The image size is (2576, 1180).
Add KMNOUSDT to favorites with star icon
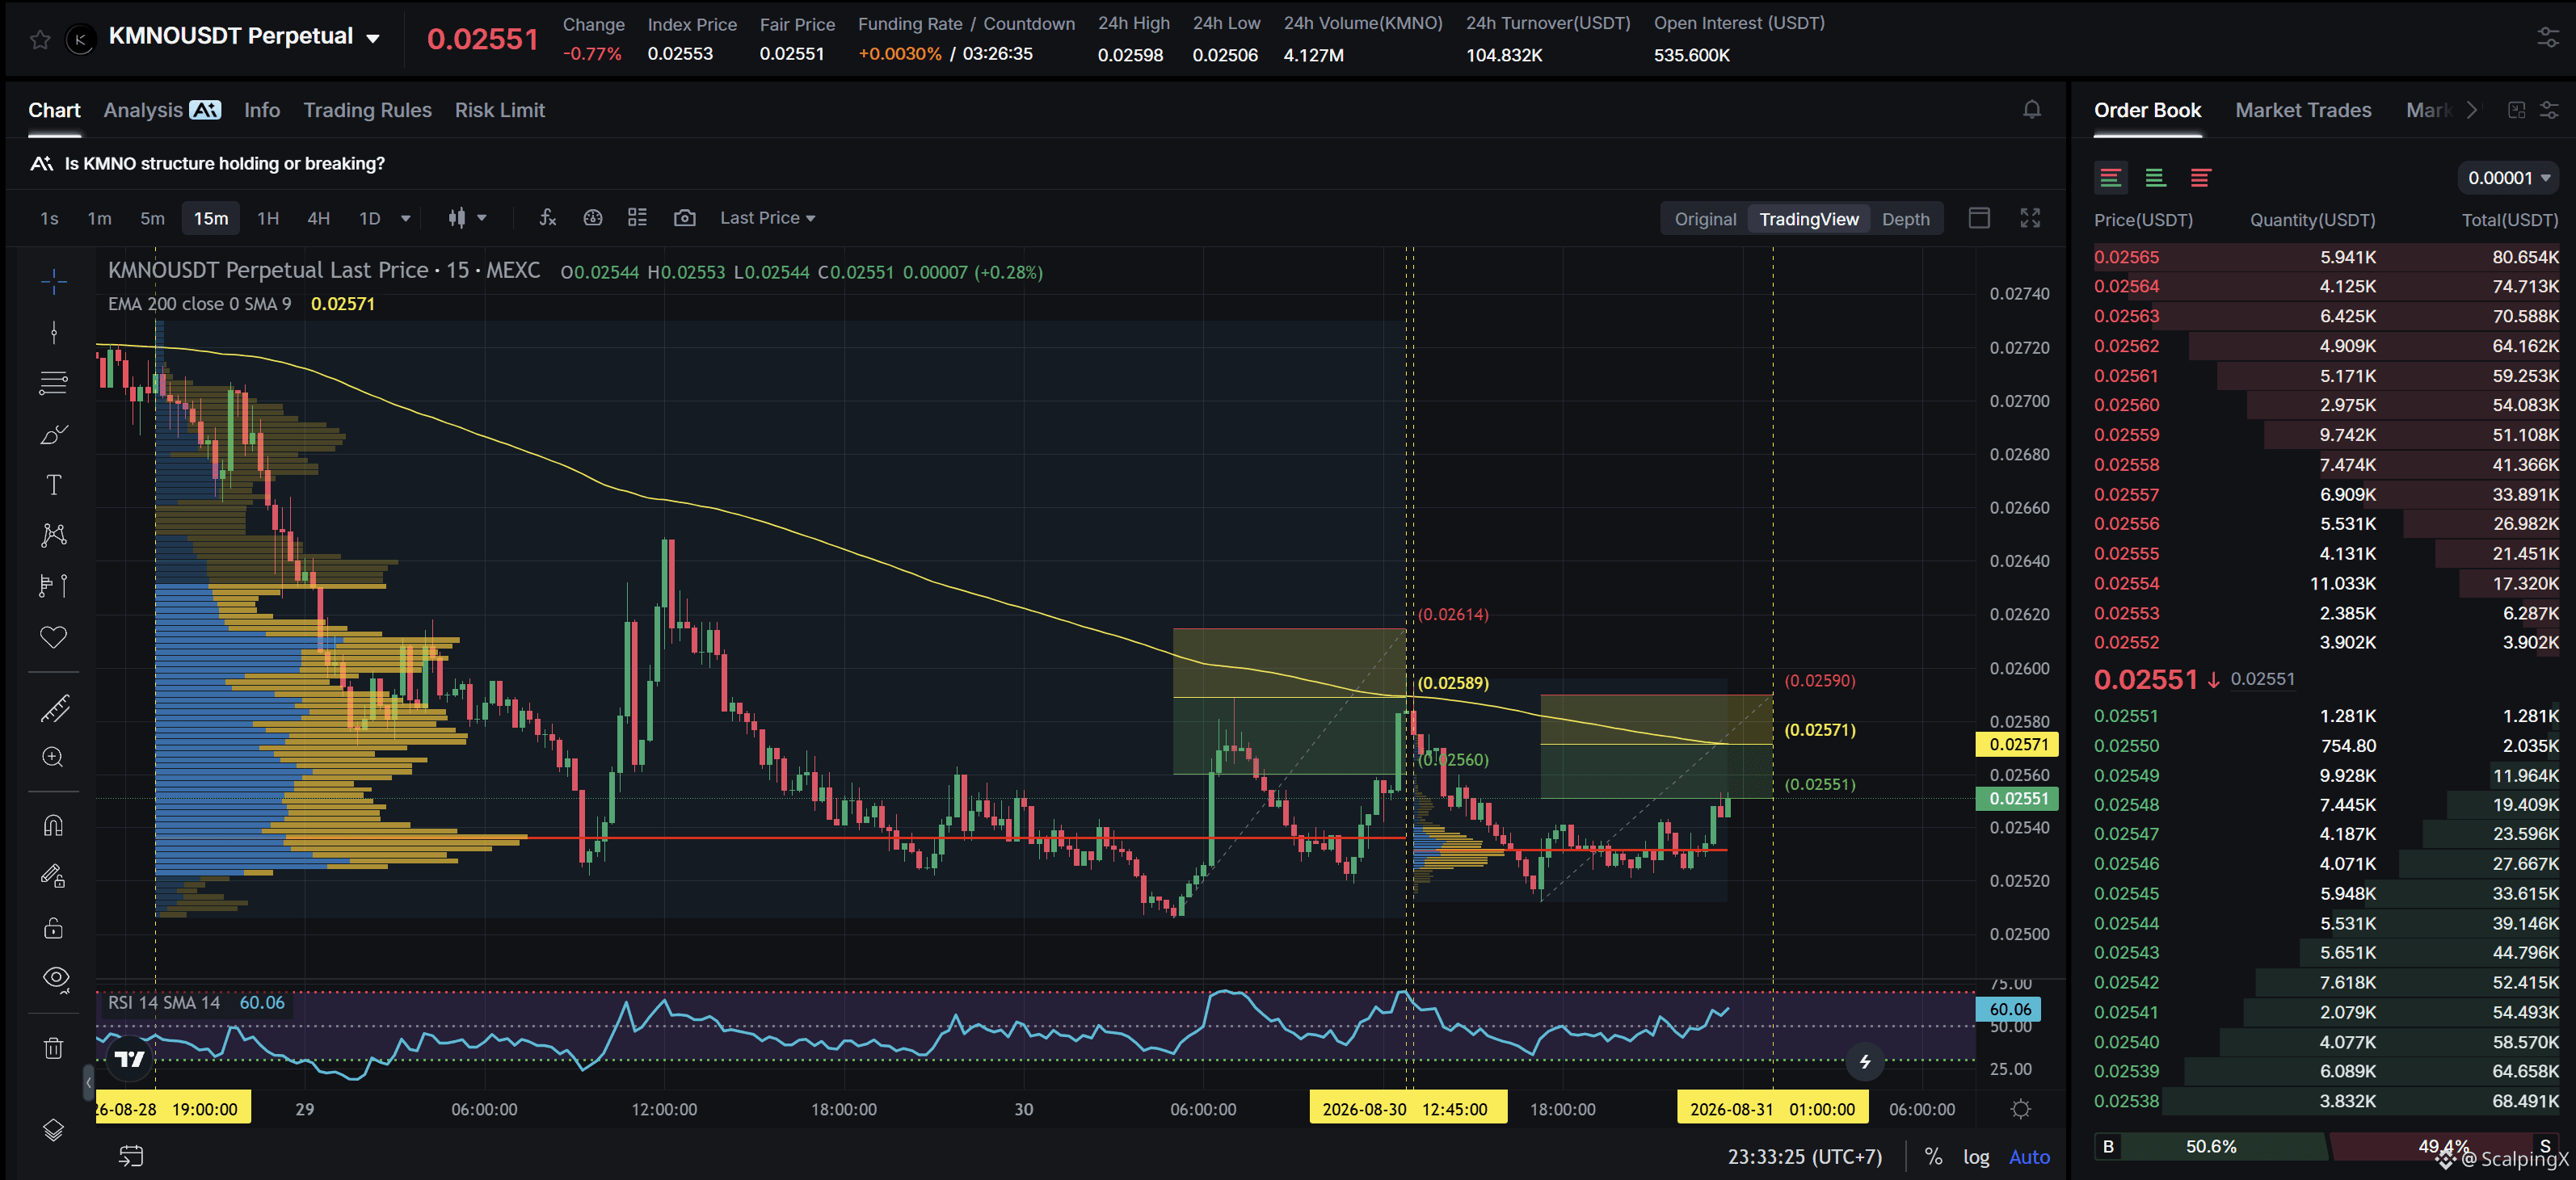pyautogui.click(x=40, y=39)
